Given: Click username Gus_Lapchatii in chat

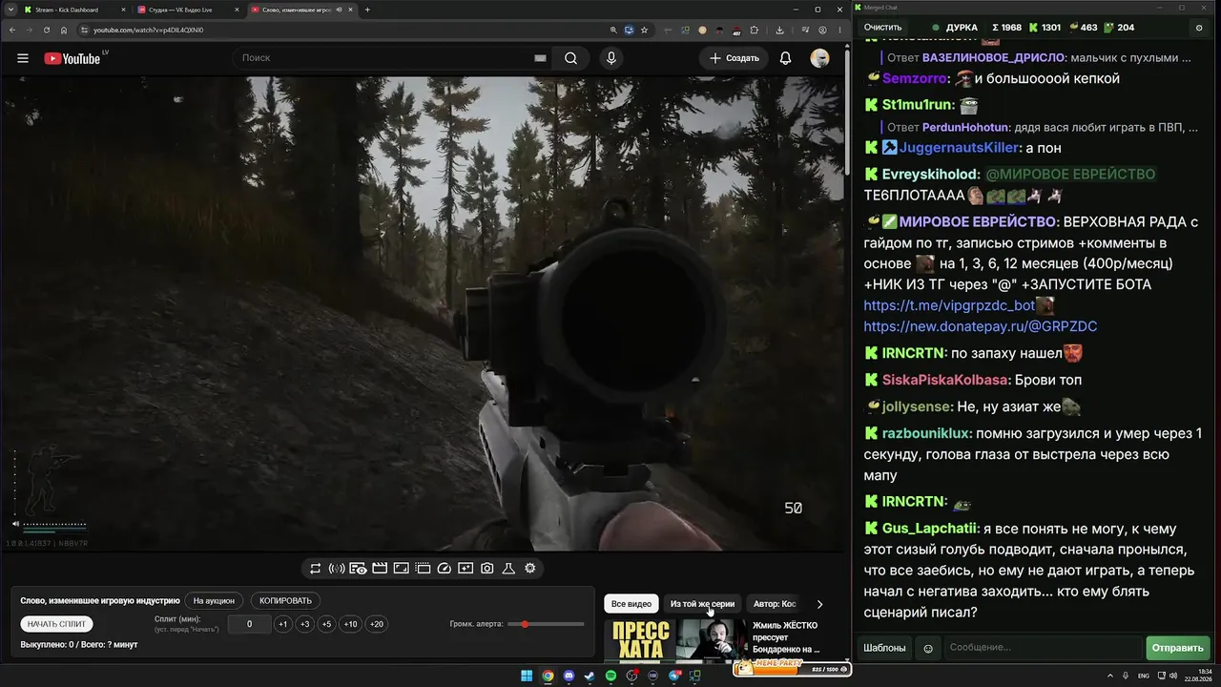Looking at the screenshot, I should coord(929,529).
